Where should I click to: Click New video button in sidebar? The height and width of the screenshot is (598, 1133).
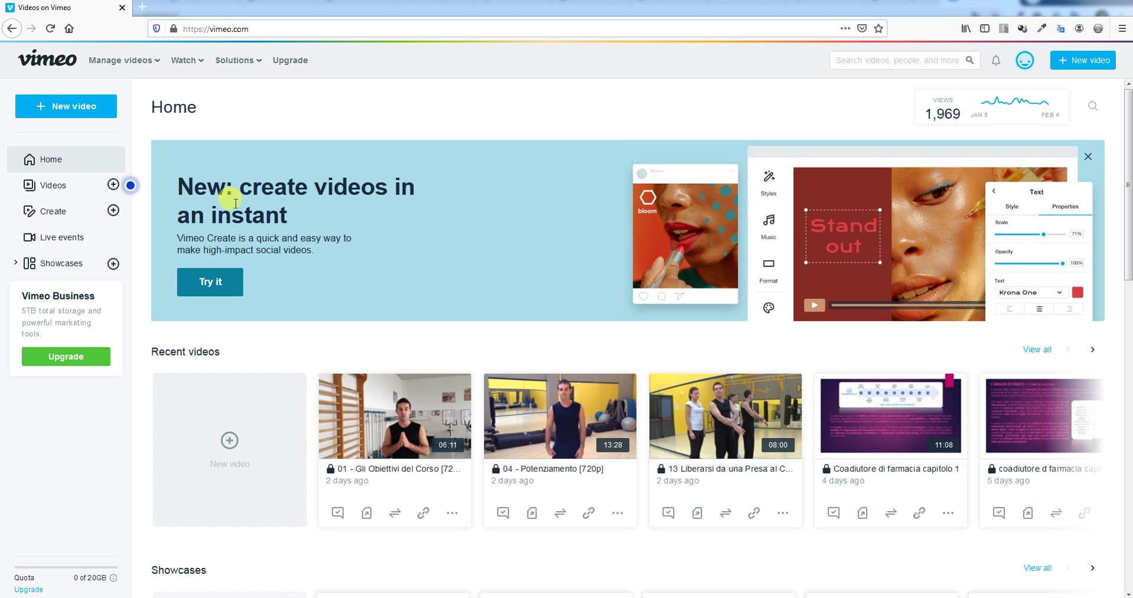tap(66, 106)
